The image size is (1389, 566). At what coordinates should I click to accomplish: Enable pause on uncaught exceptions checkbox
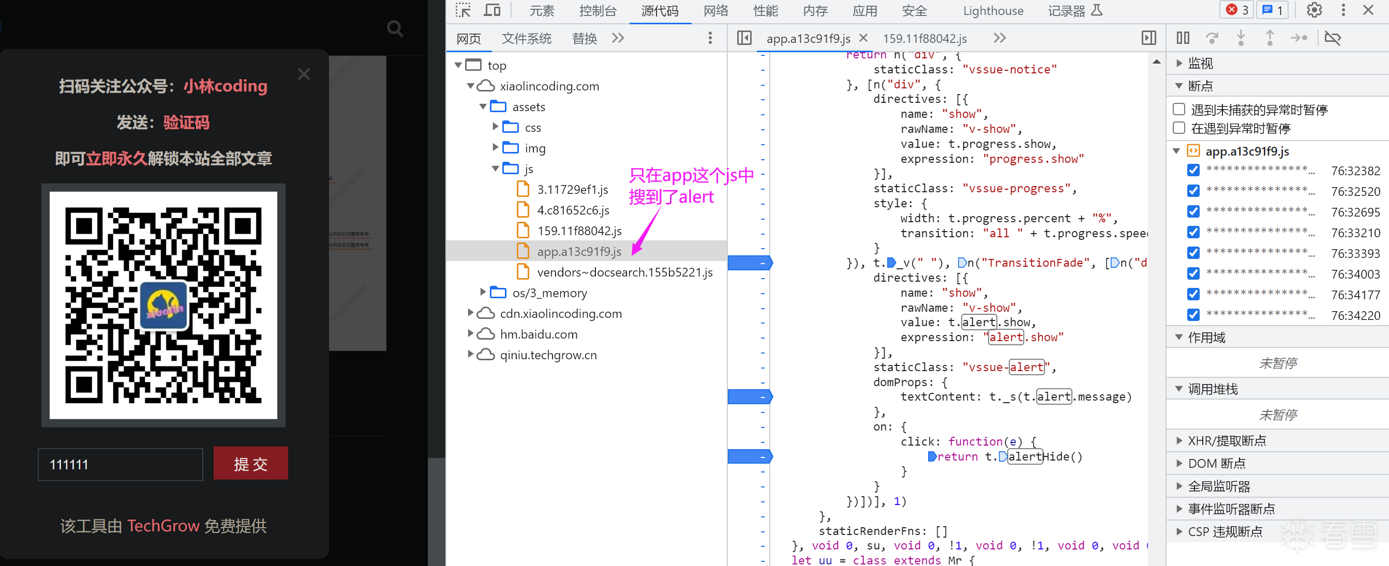point(1178,109)
